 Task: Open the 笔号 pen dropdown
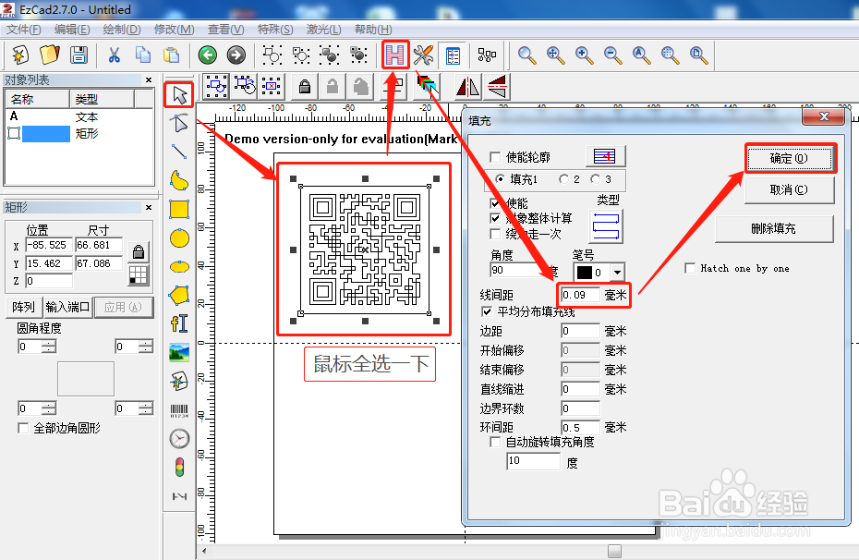coord(617,272)
